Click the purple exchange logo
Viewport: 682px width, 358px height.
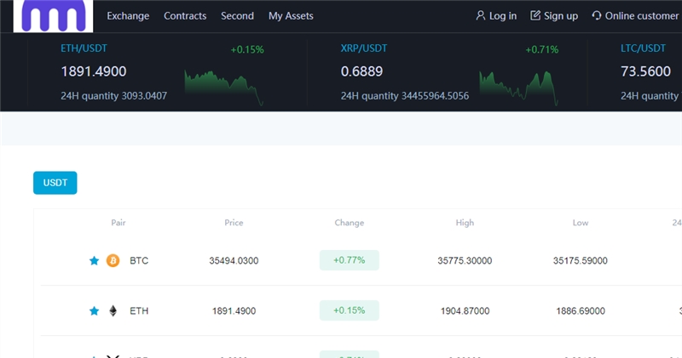tap(53, 15)
